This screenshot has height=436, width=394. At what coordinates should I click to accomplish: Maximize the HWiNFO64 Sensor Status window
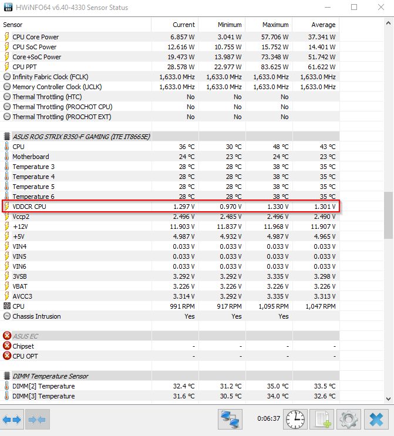tap(354, 7)
